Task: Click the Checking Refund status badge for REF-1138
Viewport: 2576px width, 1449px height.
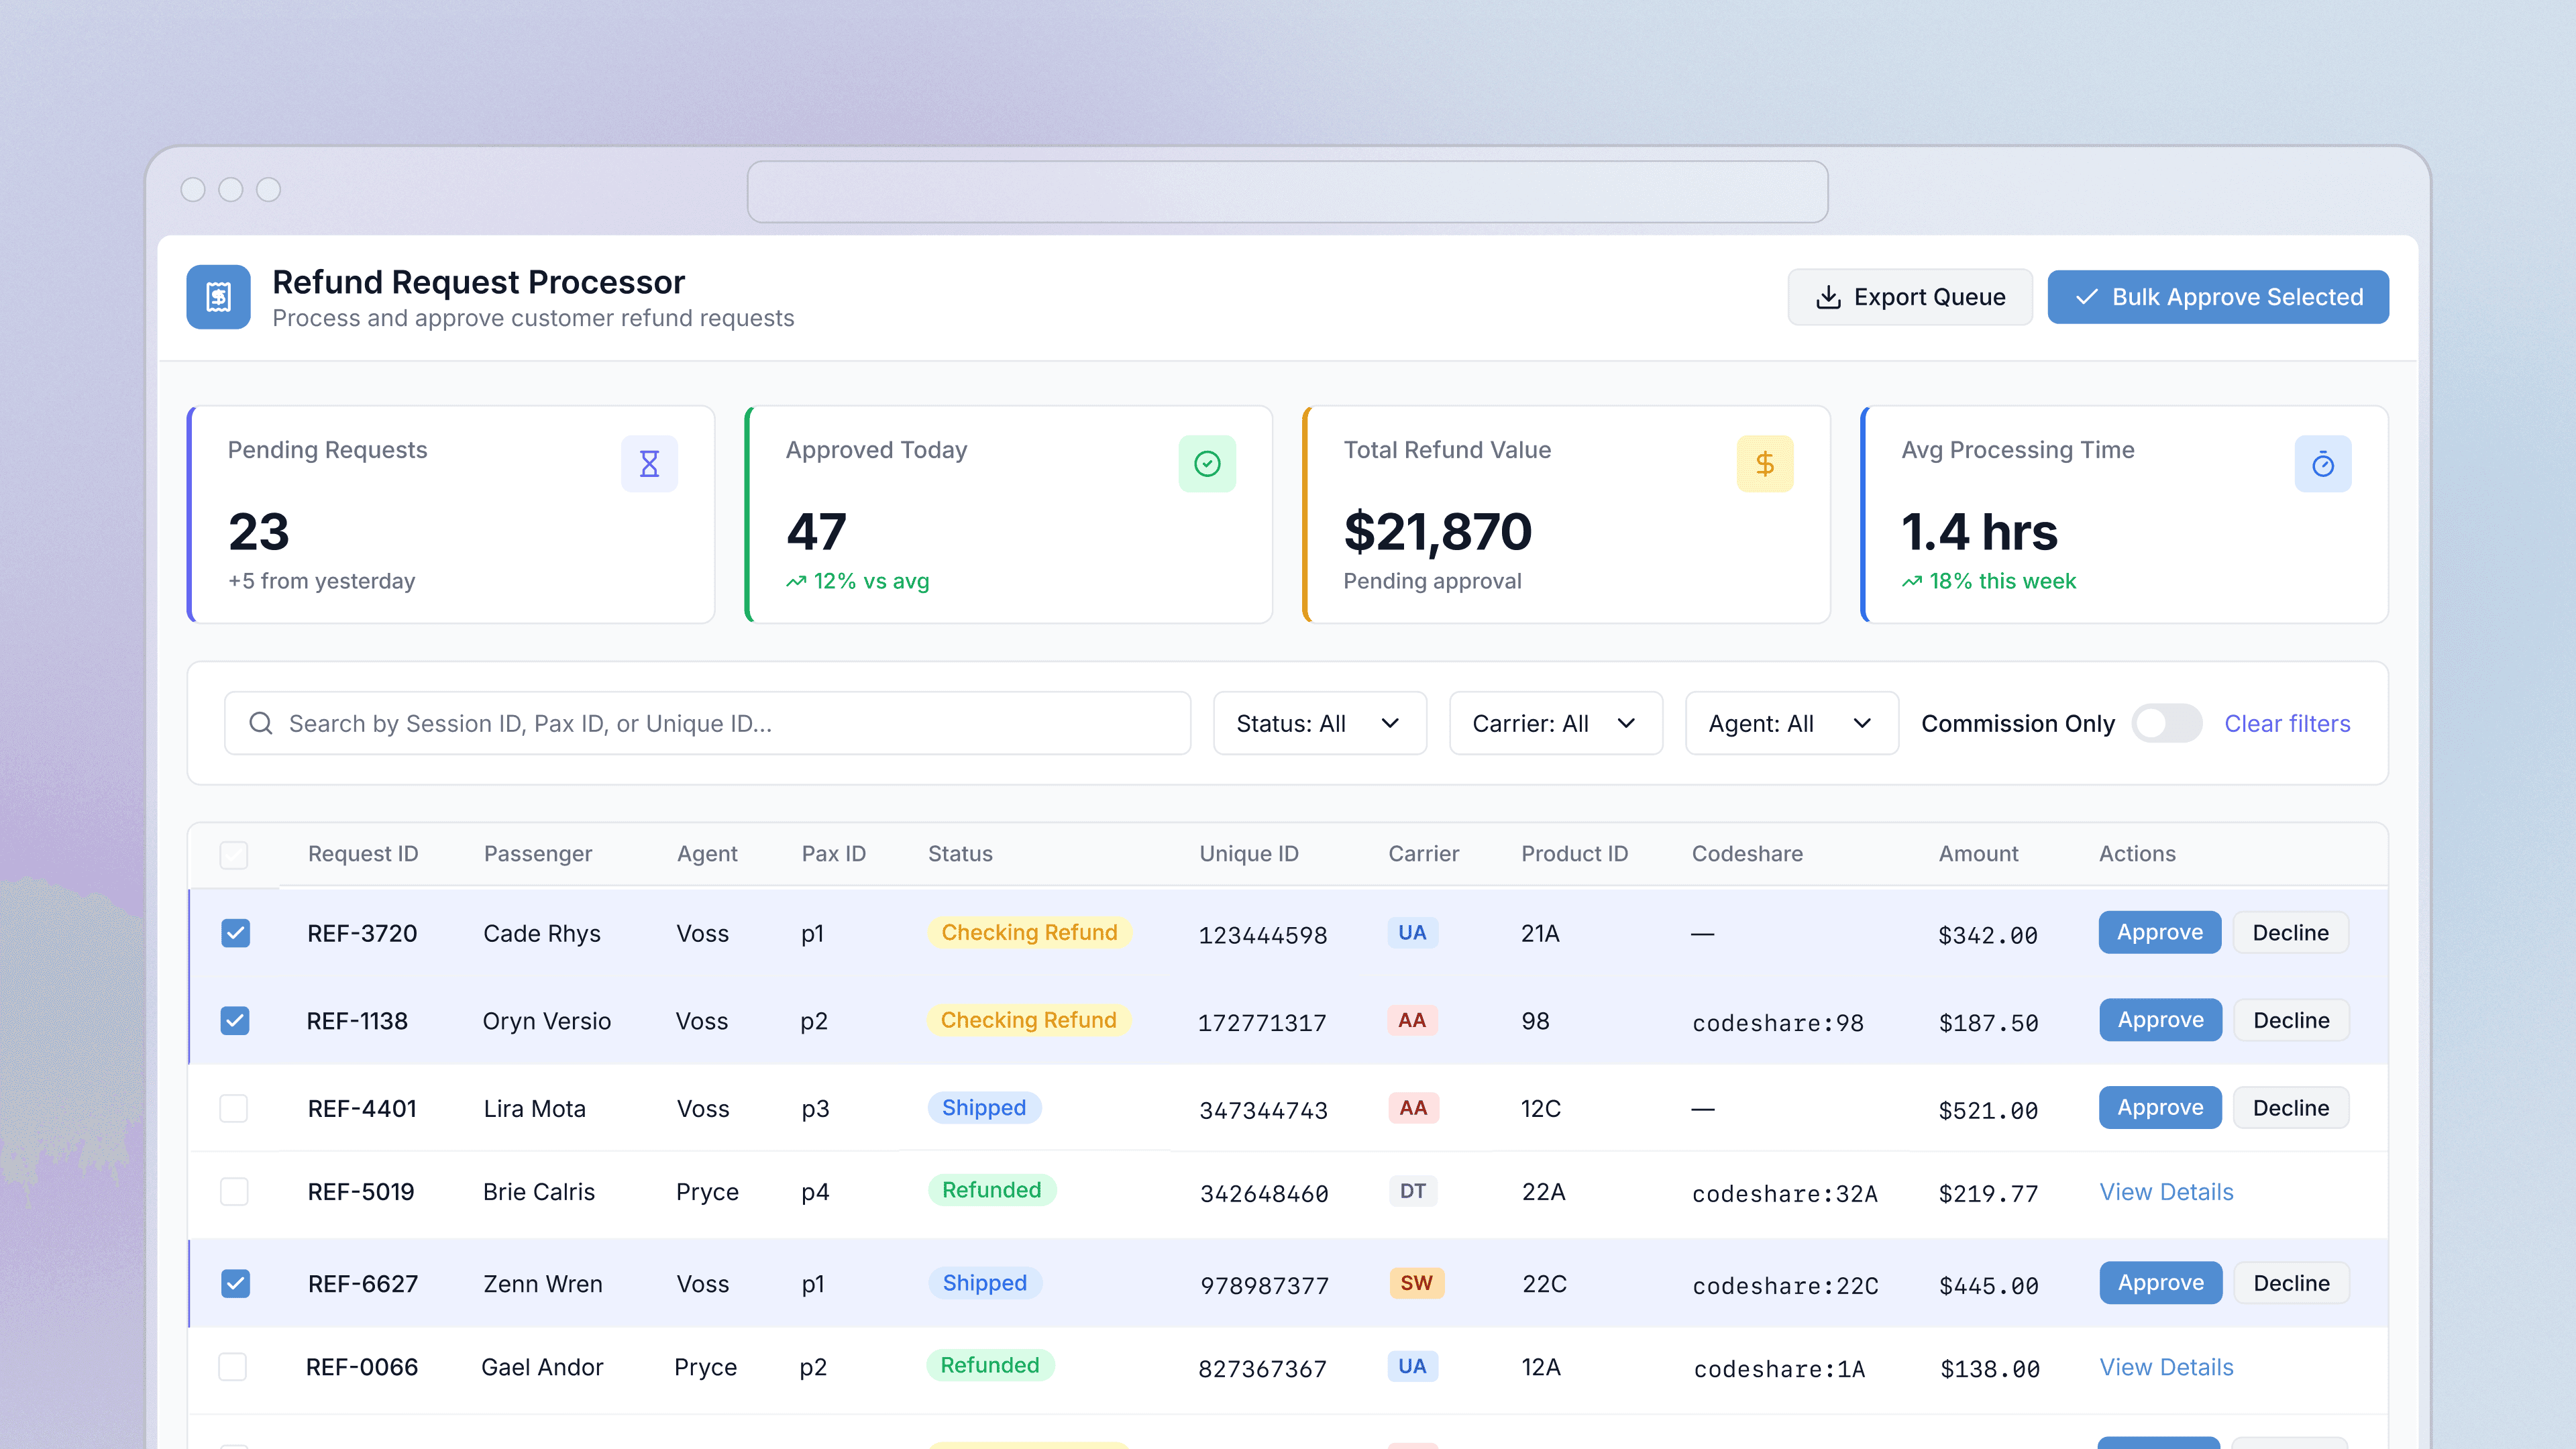Action: click(x=1028, y=1020)
